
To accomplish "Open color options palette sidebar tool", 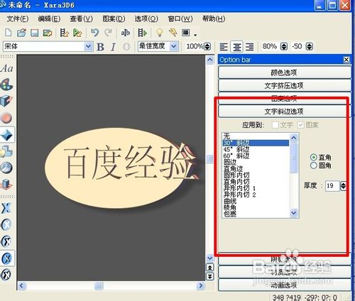I will click(x=6, y=84).
